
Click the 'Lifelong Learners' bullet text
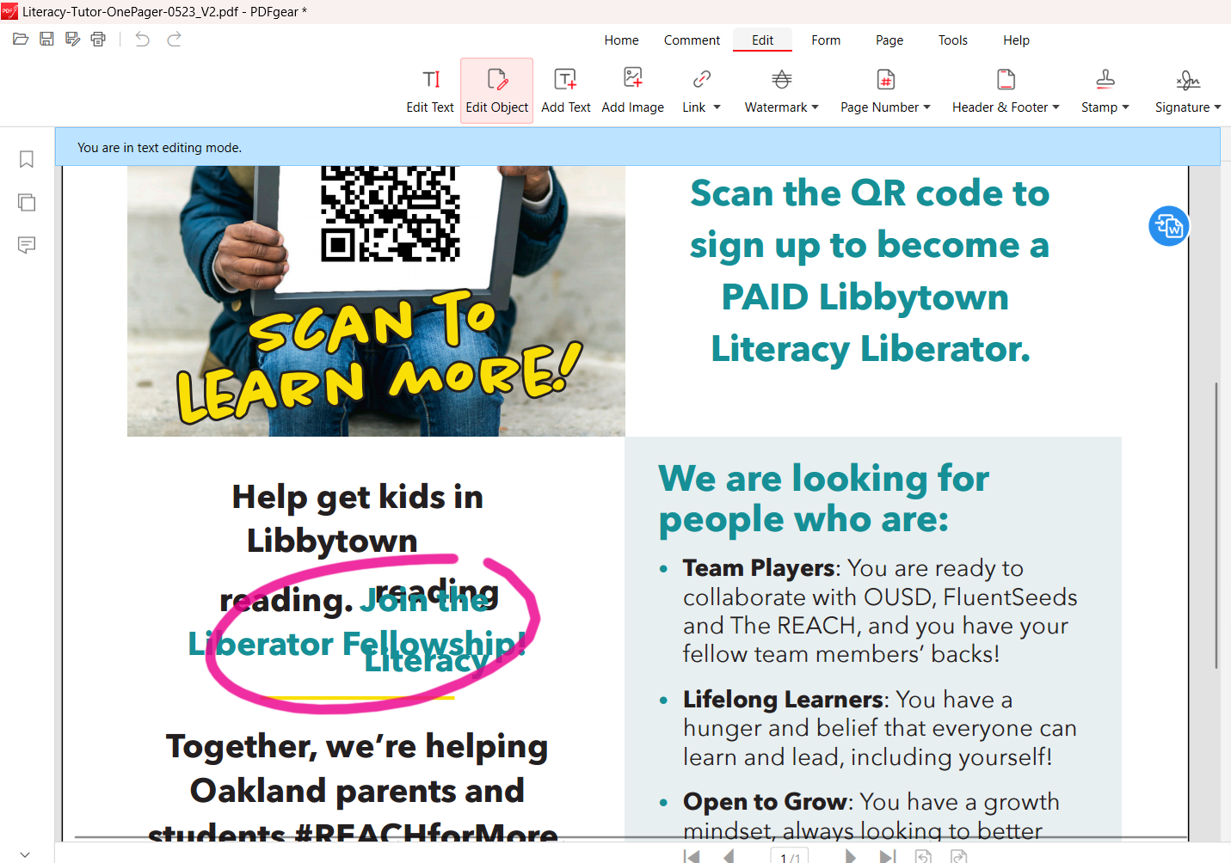[783, 700]
